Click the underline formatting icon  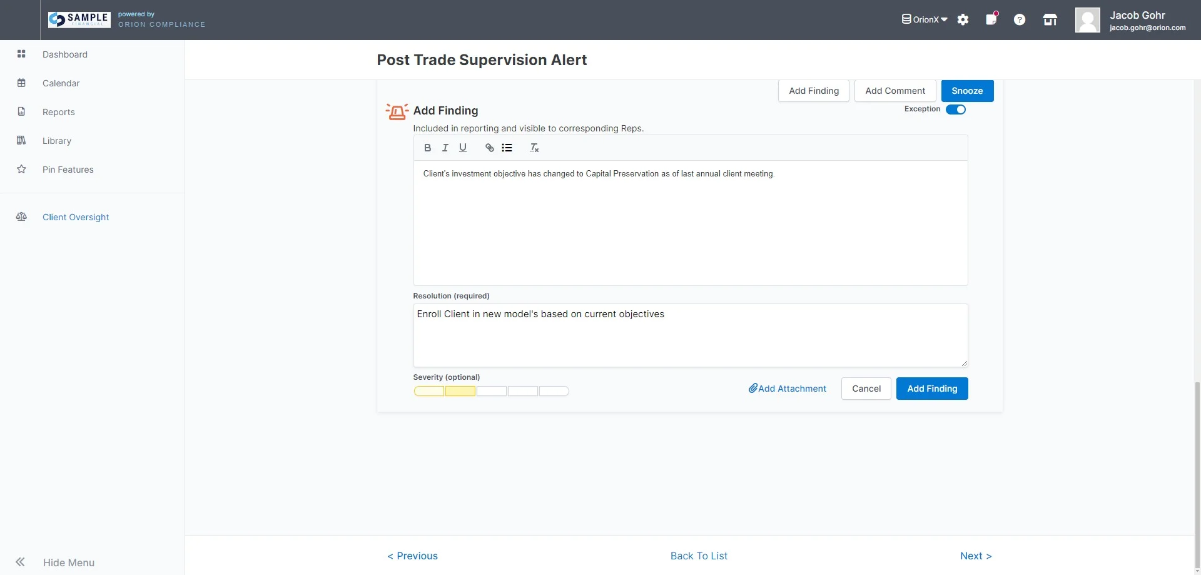coord(463,148)
